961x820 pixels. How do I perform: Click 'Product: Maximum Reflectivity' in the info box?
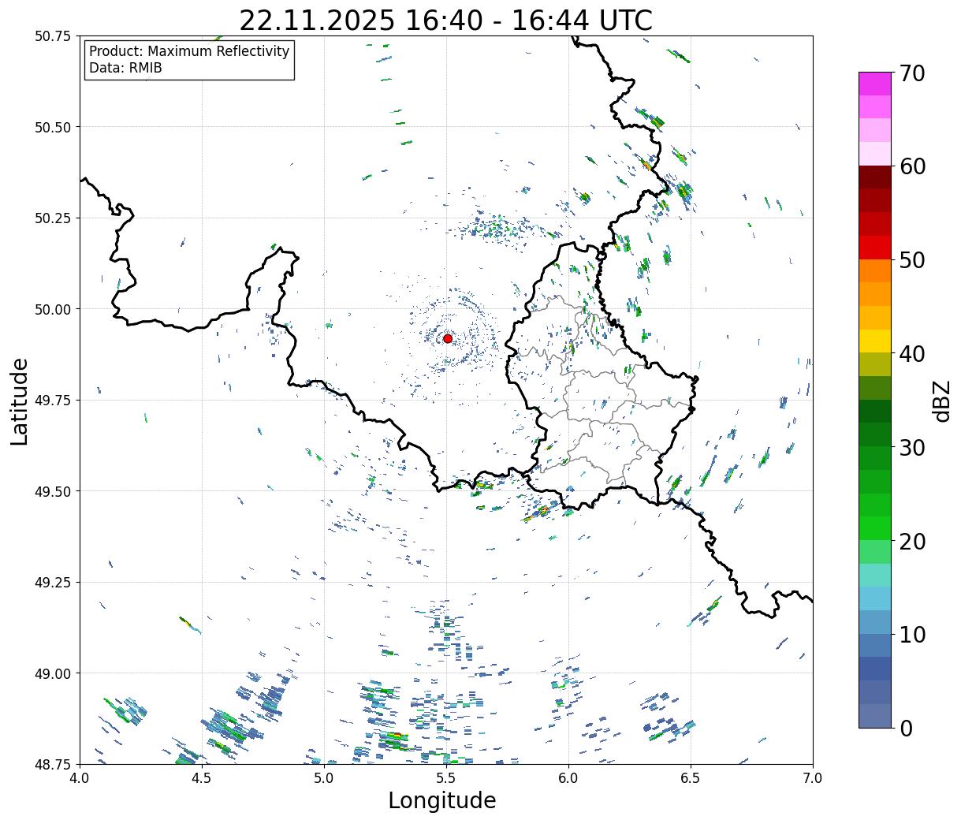click(x=189, y=52)
